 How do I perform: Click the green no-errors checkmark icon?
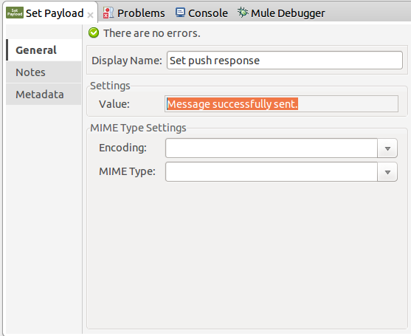tap(94, 33)
